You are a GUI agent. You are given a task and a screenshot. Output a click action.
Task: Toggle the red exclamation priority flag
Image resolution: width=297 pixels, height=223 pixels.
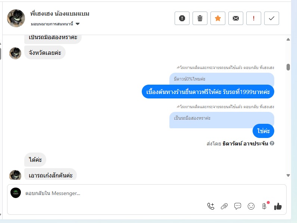254,18
